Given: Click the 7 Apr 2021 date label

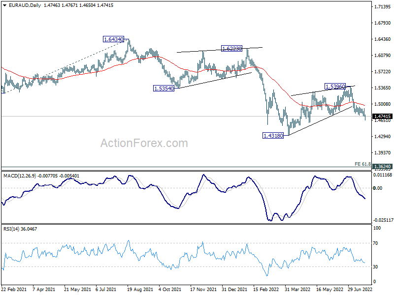Looking at the screenshot, I should tap(44, 289).
